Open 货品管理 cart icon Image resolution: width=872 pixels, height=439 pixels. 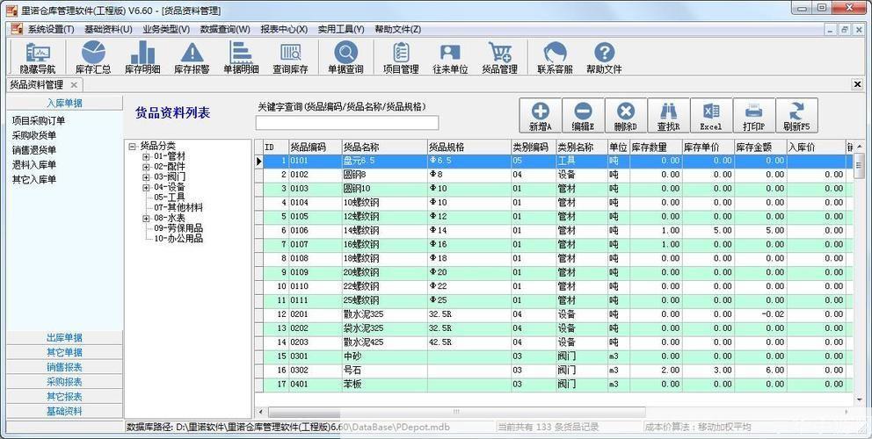tap(499, 57)
